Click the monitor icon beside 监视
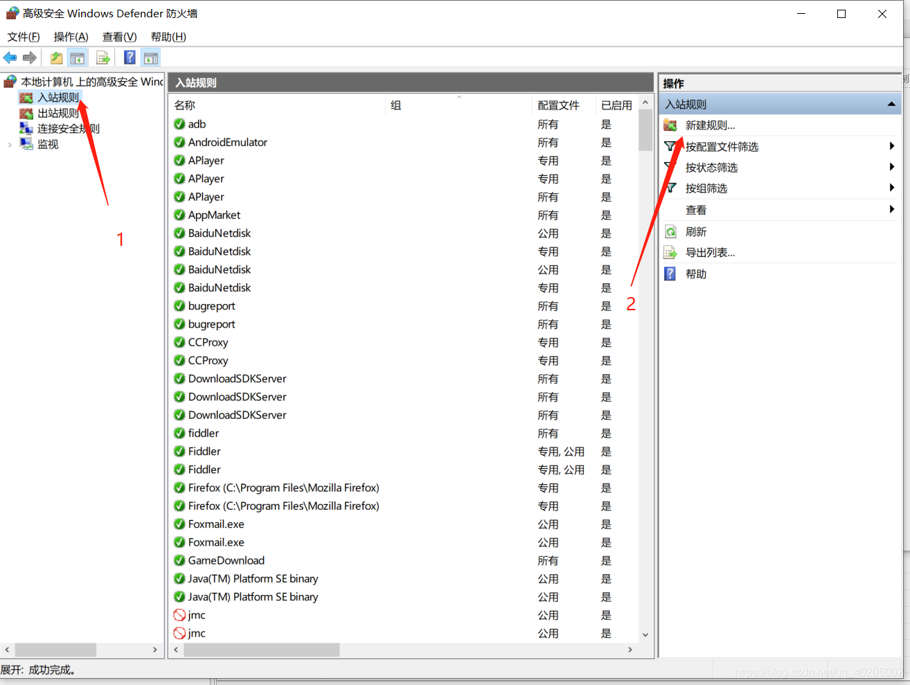The width and height of the screenshot is (910, 685). tap(26, 144)
